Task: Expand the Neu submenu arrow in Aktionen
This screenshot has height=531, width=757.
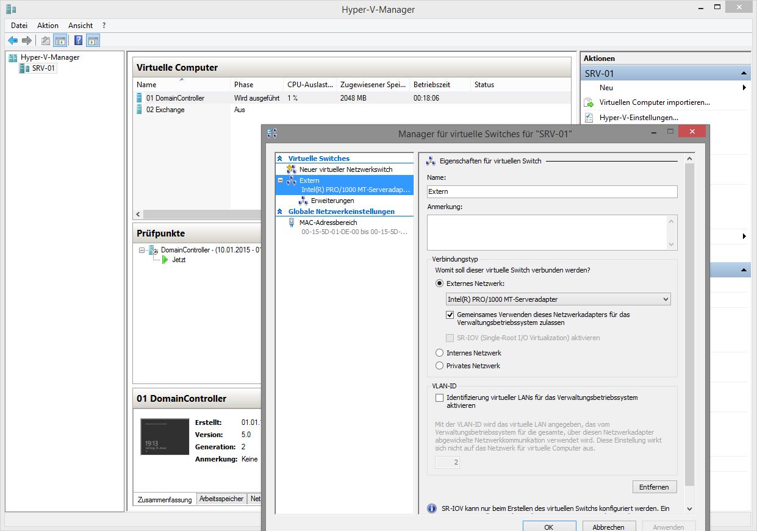Action: pyautogui.click(x=744, y=88)
